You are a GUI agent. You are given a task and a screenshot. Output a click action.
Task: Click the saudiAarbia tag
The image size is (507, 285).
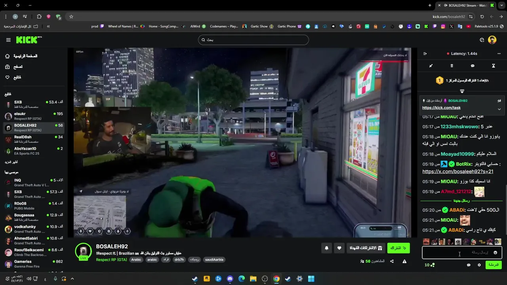(214, 260)
